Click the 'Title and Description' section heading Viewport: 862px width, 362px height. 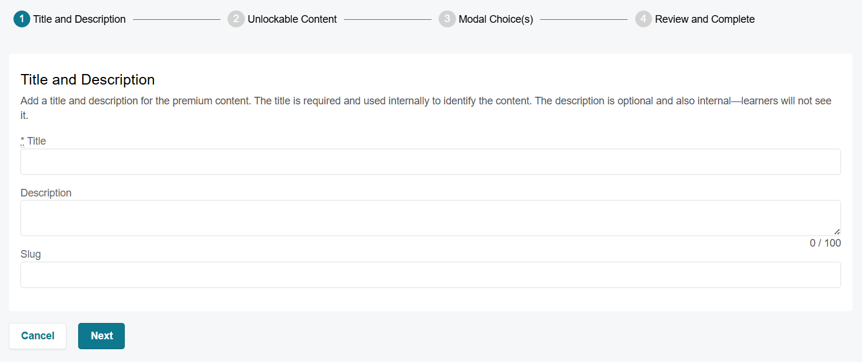click(87, 80)
